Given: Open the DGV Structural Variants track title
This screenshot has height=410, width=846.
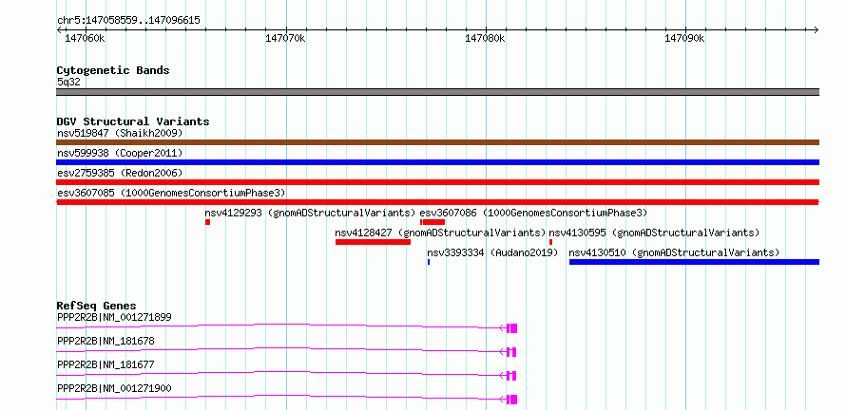Looking at the screenshot, I should (133, 121).
